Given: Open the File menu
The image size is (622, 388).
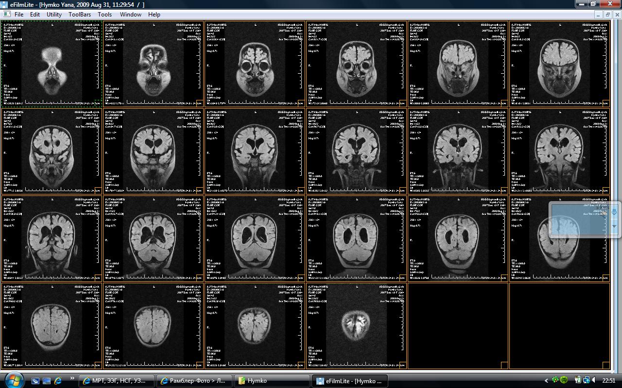Looking at the screenshot, I should click(x=19, y=15).
